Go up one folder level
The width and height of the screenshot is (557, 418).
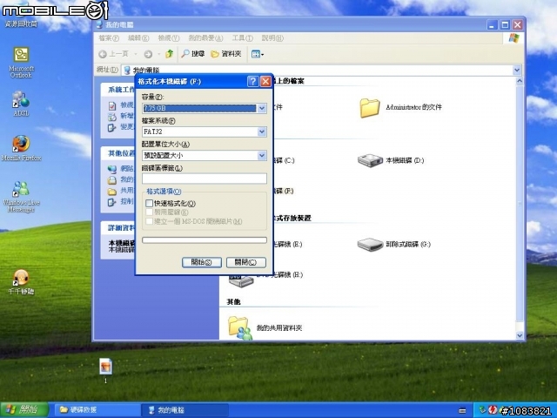coord(170,54)
